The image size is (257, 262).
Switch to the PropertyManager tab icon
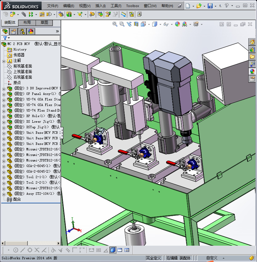coord(14,31)
